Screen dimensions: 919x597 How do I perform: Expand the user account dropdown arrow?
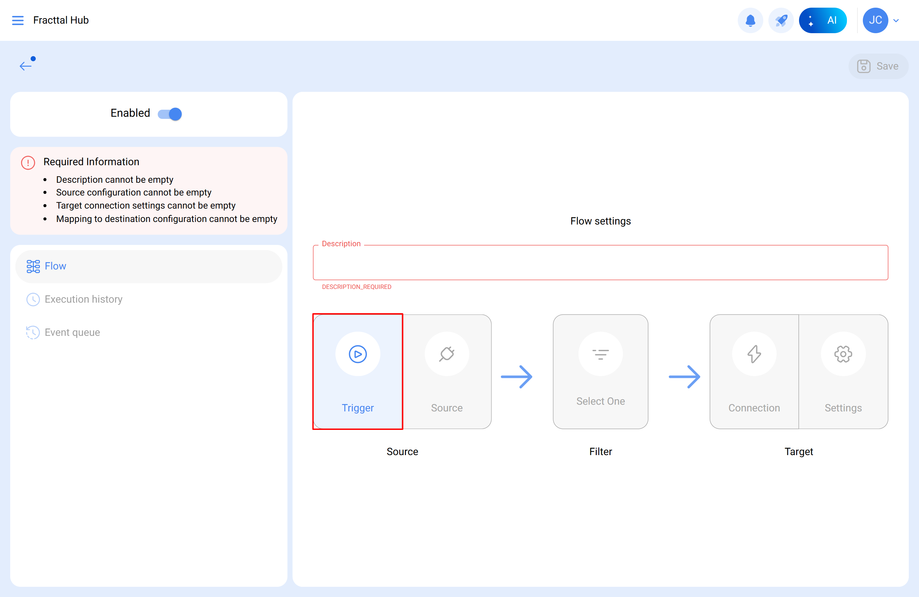pyautogui.click(x=896, y=20)
